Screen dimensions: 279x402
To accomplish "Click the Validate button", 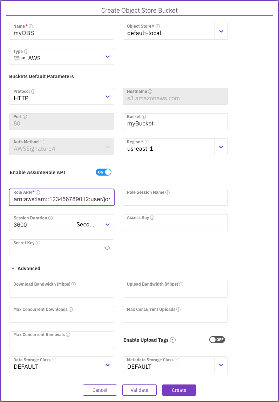I will tap(139, 390).
